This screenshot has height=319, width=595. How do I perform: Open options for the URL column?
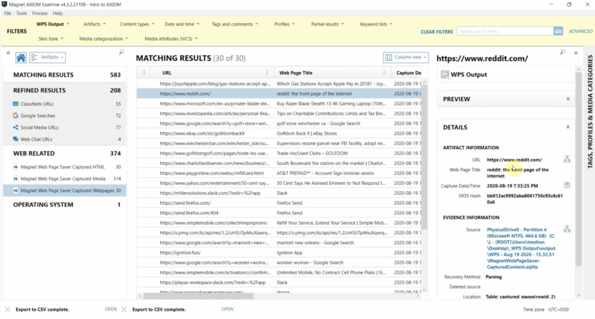point(267,73)
